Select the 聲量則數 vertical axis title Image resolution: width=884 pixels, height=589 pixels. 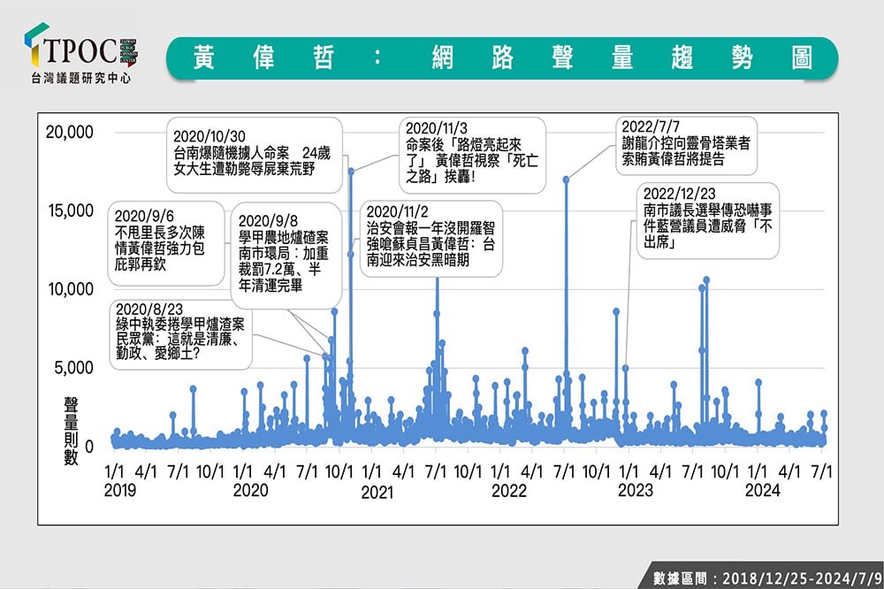tap(72, 431)
